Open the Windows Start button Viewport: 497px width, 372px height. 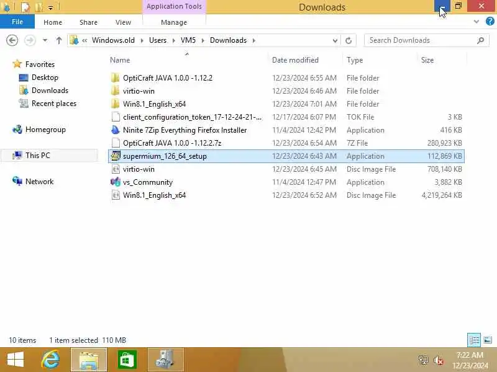click(15, 360)
